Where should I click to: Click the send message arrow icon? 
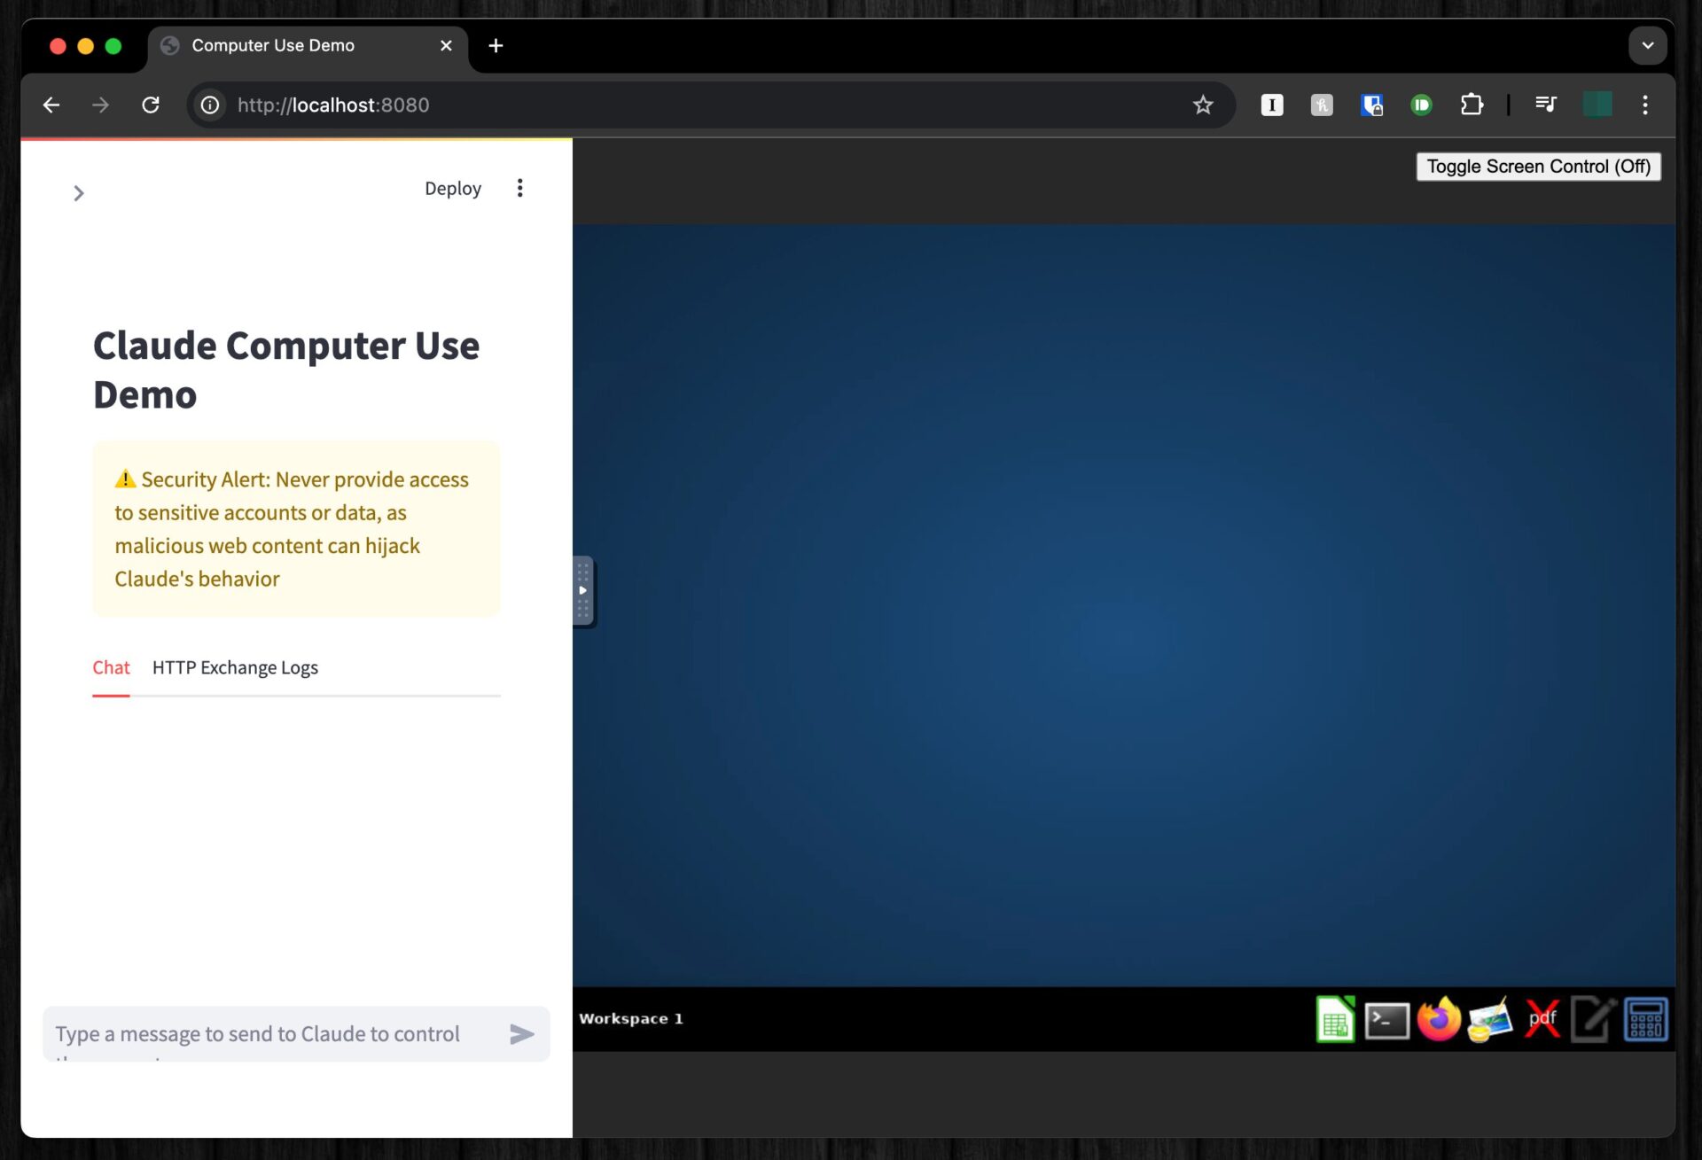tap(522, 1033)
